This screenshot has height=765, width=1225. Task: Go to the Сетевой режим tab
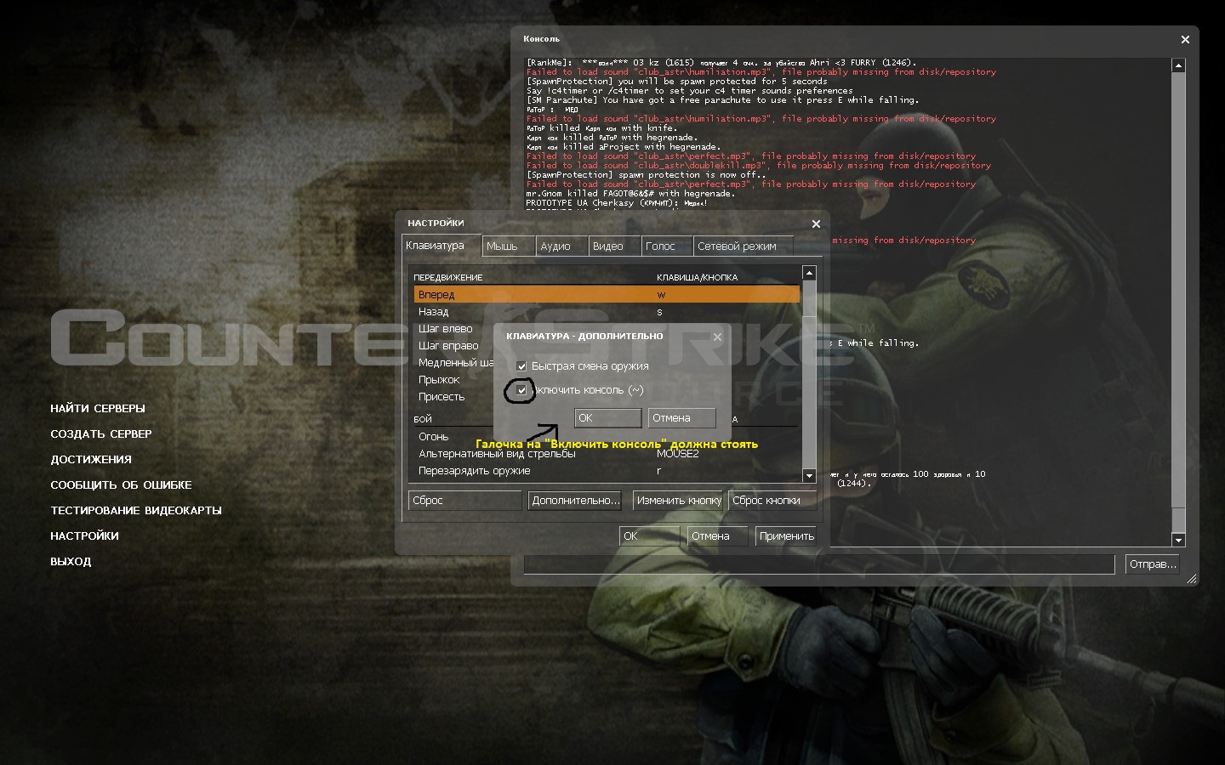coord(744,246)
